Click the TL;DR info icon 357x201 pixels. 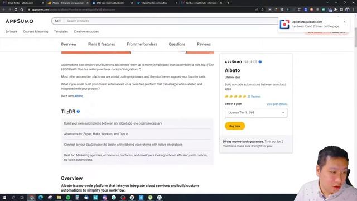pyautogui.click(x=78, y=112)
